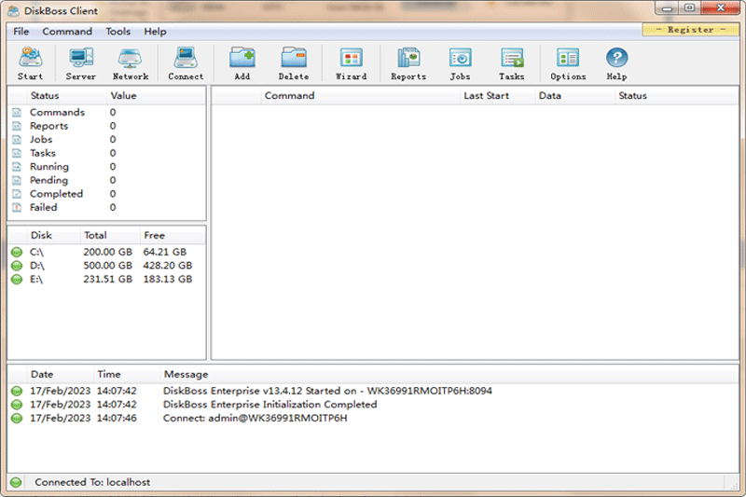Screen dimensions: 746x497
Task: Sort by the Last Start column header
Action: click(x=486, y=95)
